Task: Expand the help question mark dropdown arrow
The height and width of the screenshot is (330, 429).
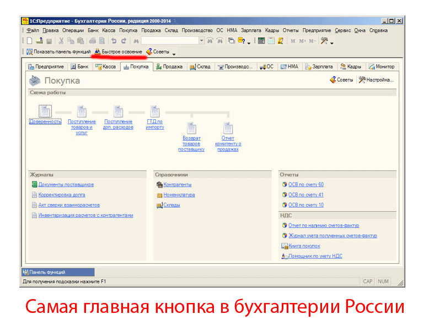Action: pyautogui.click(x=249, y=42)
